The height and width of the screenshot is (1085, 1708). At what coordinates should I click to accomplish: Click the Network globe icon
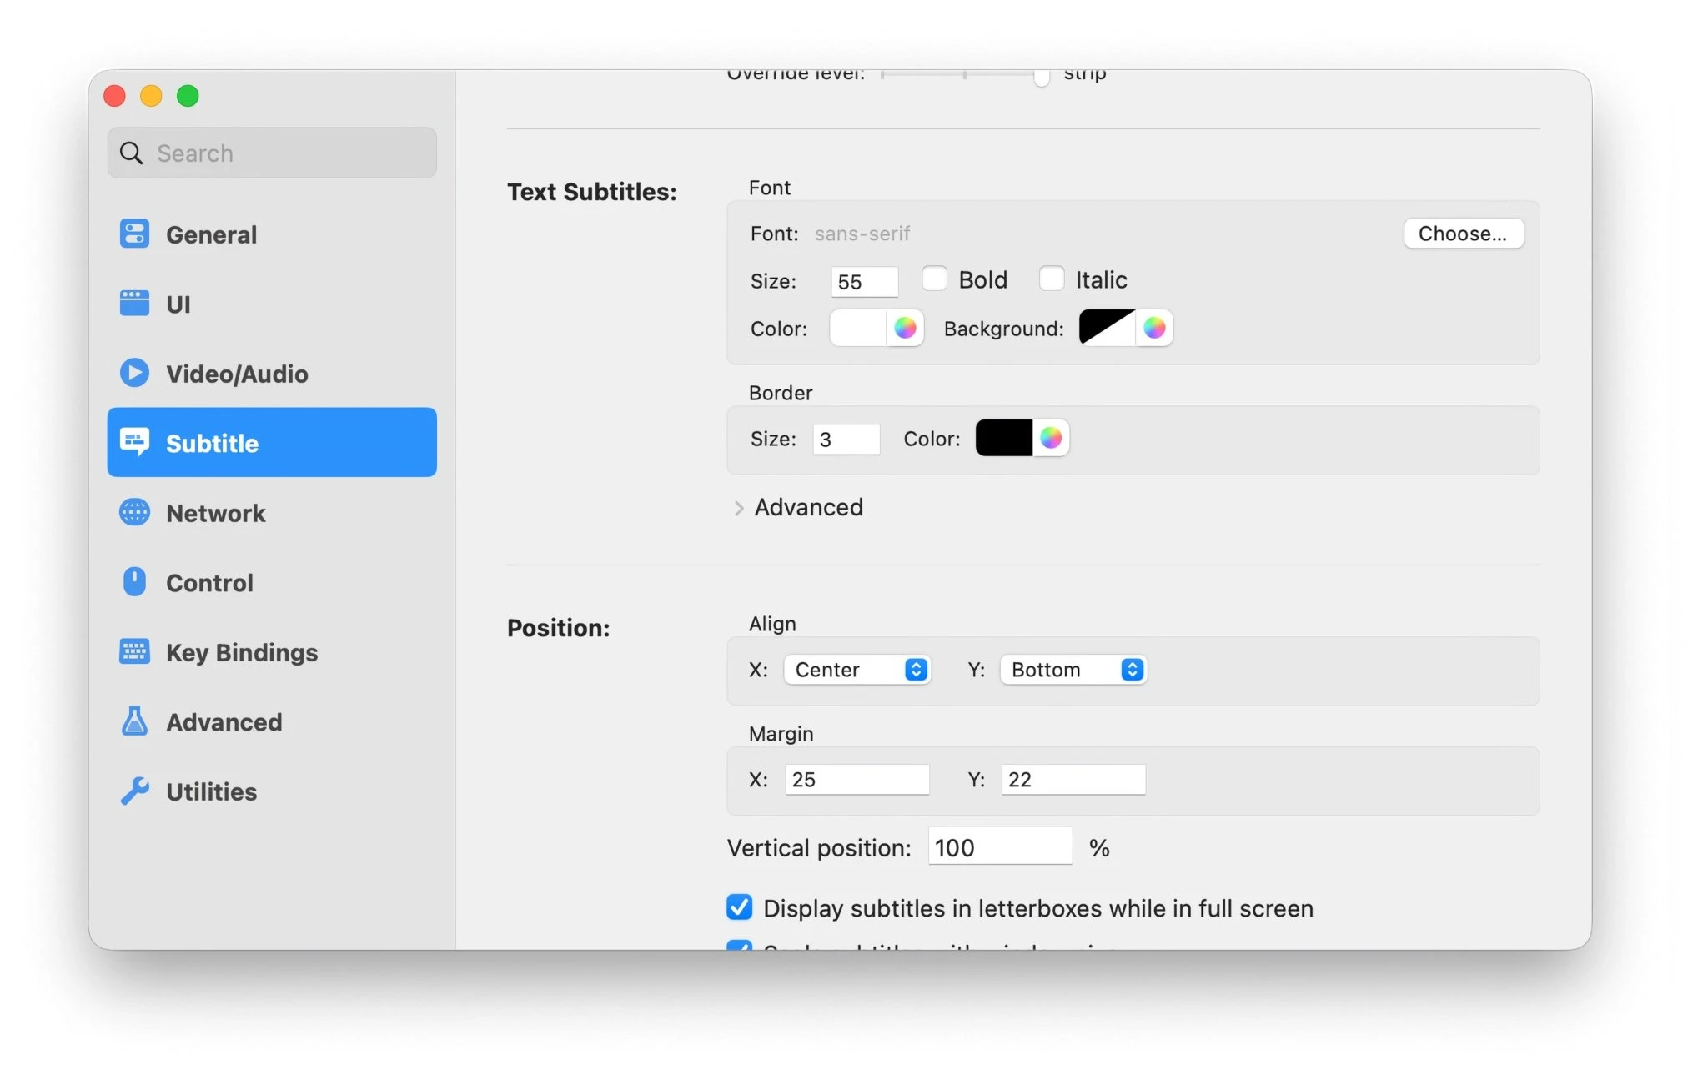[134, 512]
